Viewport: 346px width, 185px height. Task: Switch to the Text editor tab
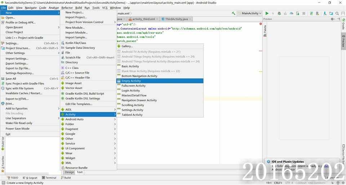[x=80, y=172]
